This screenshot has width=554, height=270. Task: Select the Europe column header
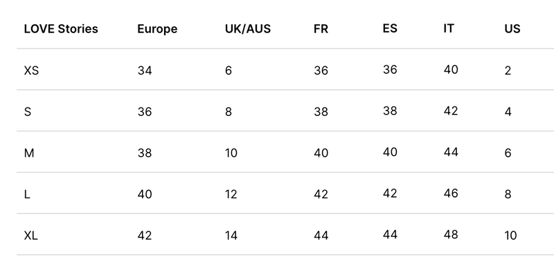pos(157,29)
